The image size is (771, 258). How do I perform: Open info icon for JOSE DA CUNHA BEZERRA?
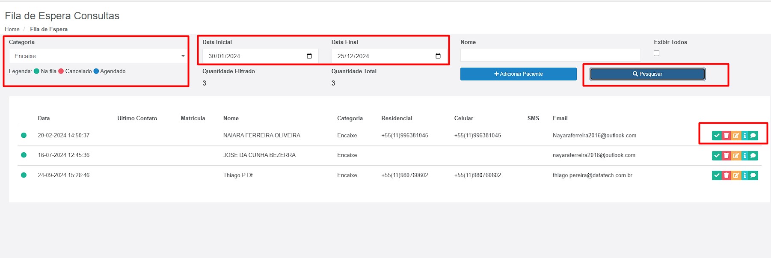[x=744, y=156]
